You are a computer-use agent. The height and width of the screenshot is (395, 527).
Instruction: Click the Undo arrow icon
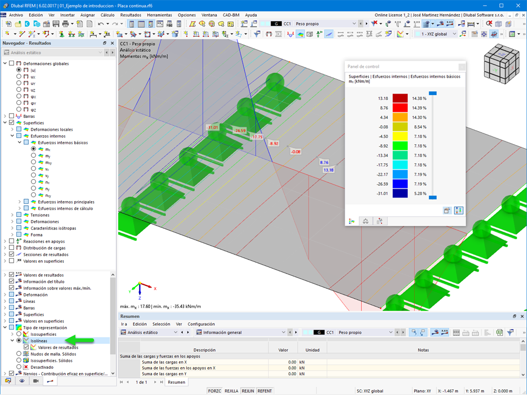tap(101, 24)
